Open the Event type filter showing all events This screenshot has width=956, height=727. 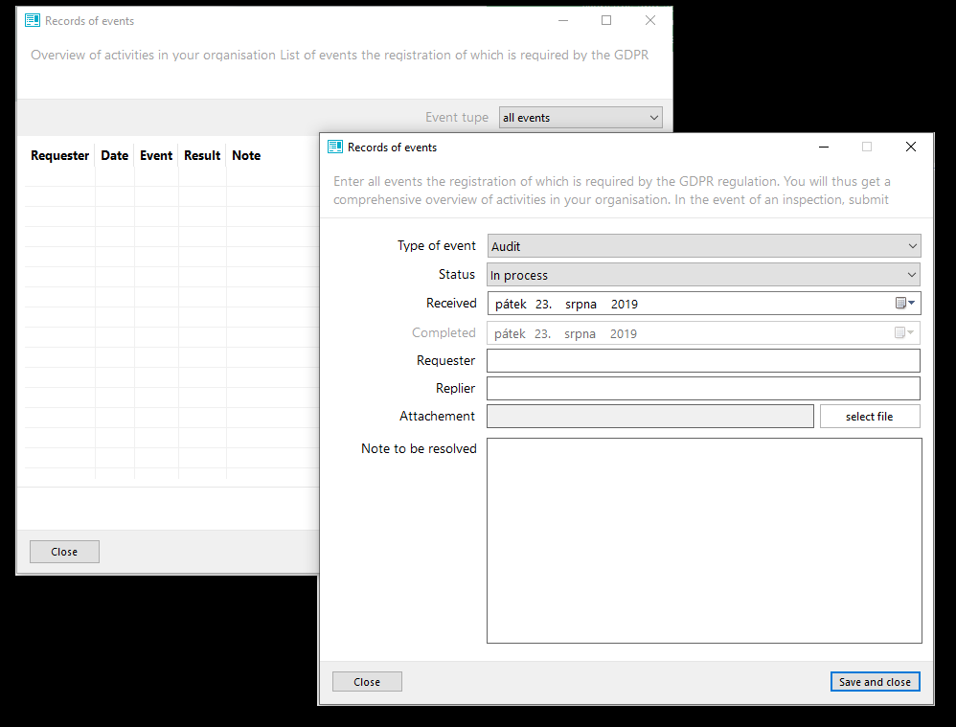pyautogui.click(x=580, y=118)
